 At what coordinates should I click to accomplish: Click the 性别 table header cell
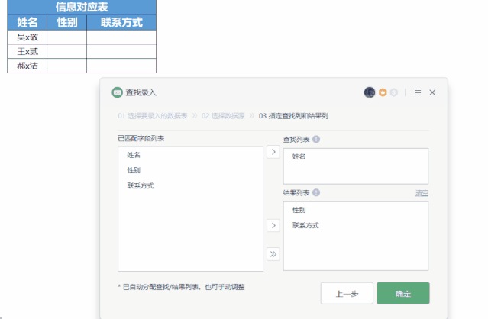pyautogui.click(x=67, y=22)
